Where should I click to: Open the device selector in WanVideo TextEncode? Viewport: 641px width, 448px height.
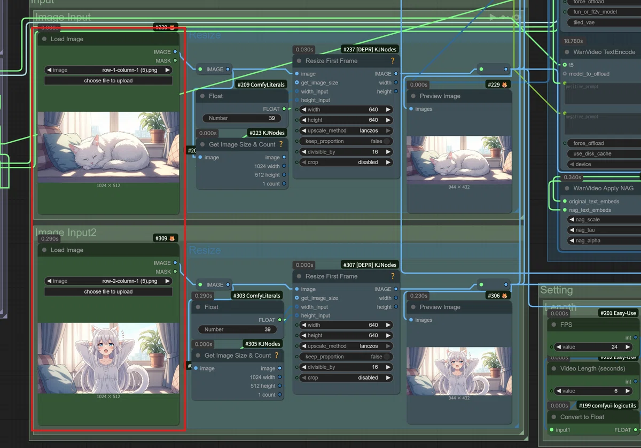[x=604, y=164]
